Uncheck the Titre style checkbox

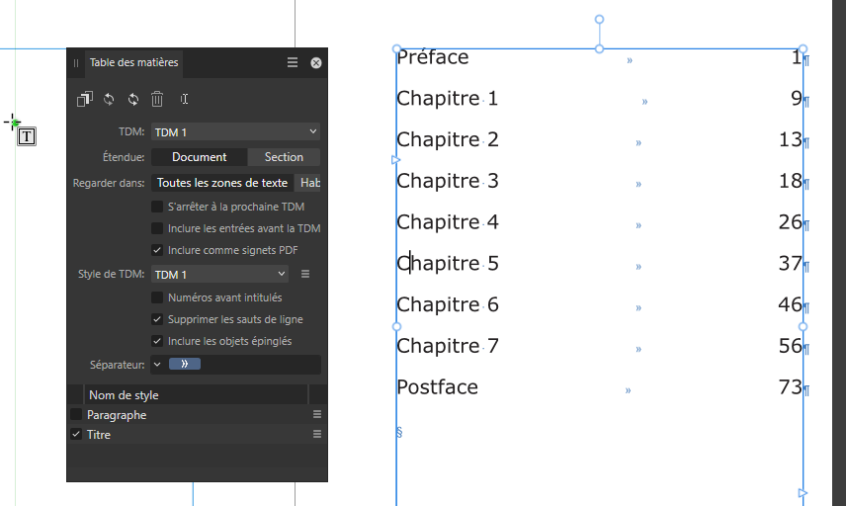pyautogui.click(x=76, y=434)
